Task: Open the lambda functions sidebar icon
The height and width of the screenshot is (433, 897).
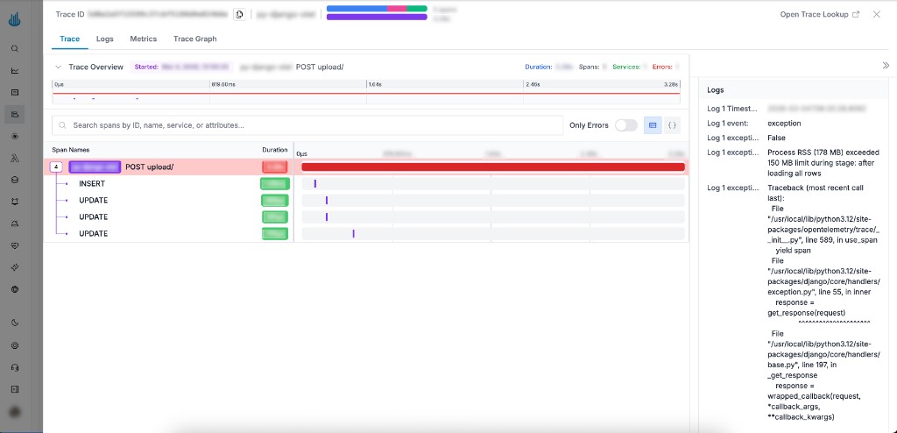Action: coord(16,159)
